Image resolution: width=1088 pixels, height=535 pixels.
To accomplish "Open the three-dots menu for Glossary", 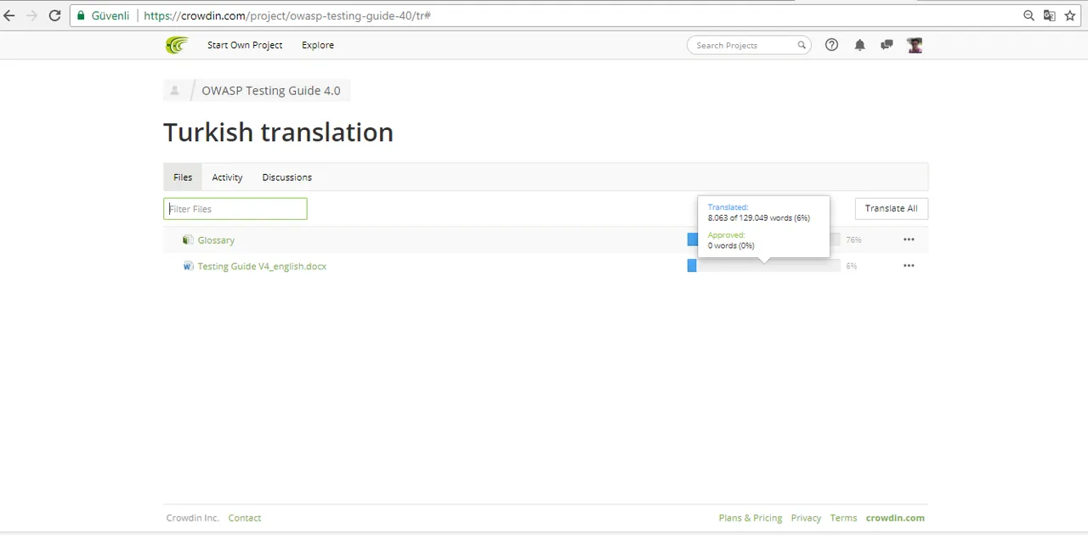I will (909, 240).
